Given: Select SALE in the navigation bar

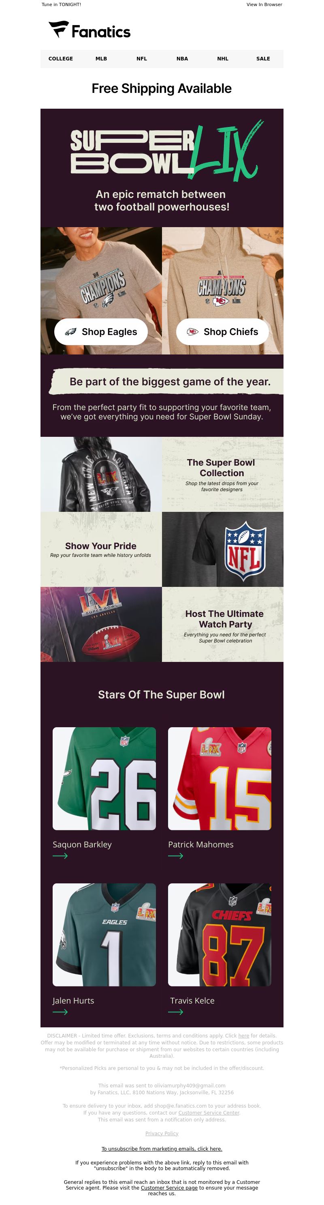Looking at the screenshot, I should (263, 58).
